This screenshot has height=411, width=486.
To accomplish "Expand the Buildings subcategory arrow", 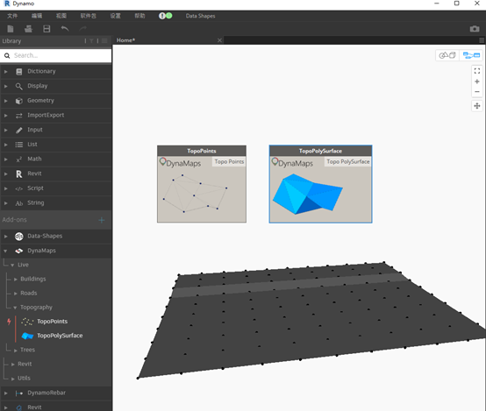I will 15,280.
